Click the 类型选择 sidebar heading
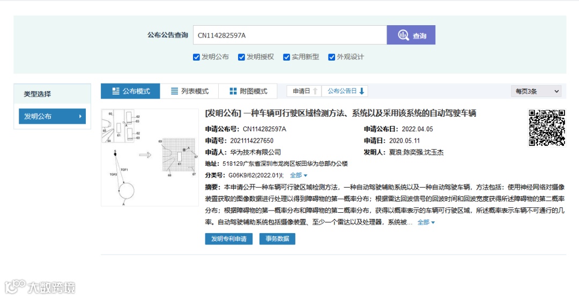The width and height of the screenshot is (579, 298). click(x=38, y=94)
